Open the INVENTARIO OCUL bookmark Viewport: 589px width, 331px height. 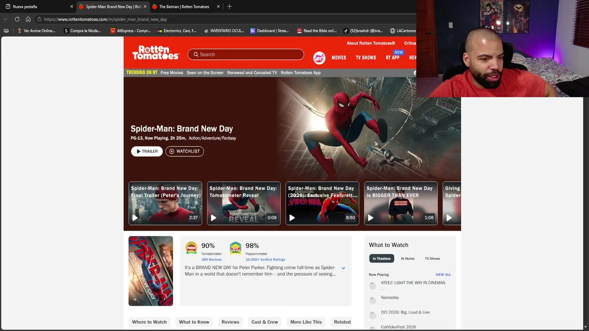[224, 31]
